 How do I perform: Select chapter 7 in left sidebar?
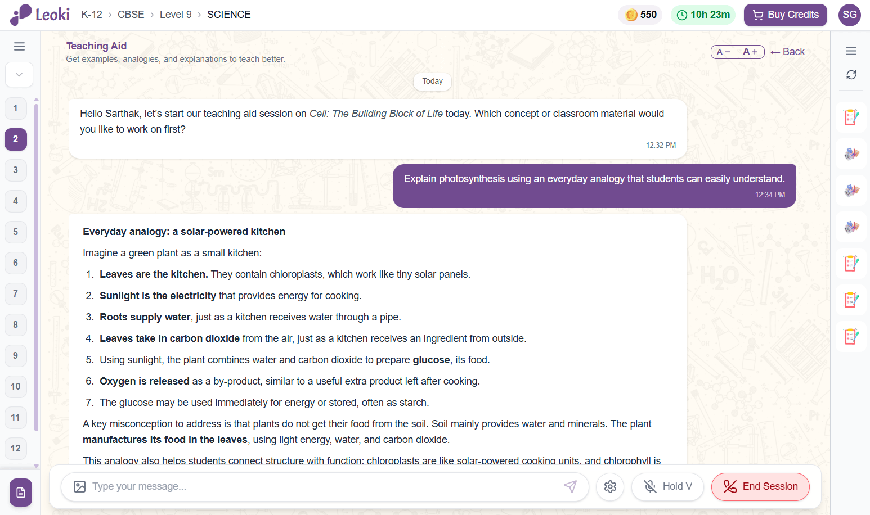(x=16, y=294)
